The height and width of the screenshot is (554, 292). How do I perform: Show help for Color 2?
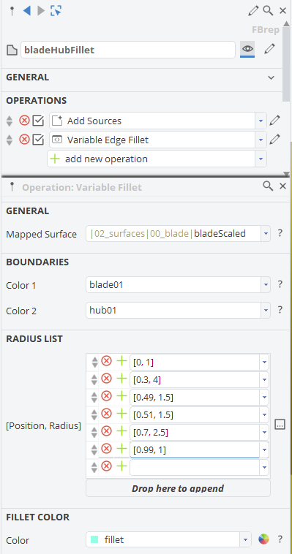point(280,310)
